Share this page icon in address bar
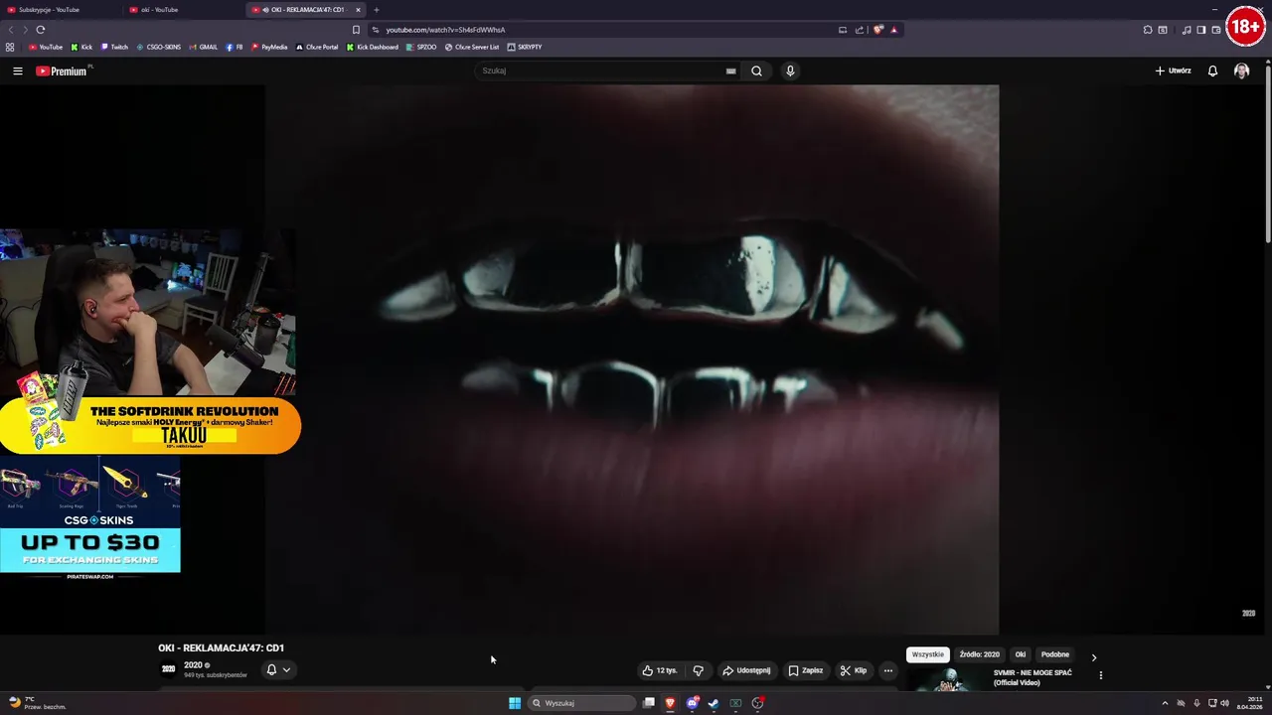 tap(859, 30)
